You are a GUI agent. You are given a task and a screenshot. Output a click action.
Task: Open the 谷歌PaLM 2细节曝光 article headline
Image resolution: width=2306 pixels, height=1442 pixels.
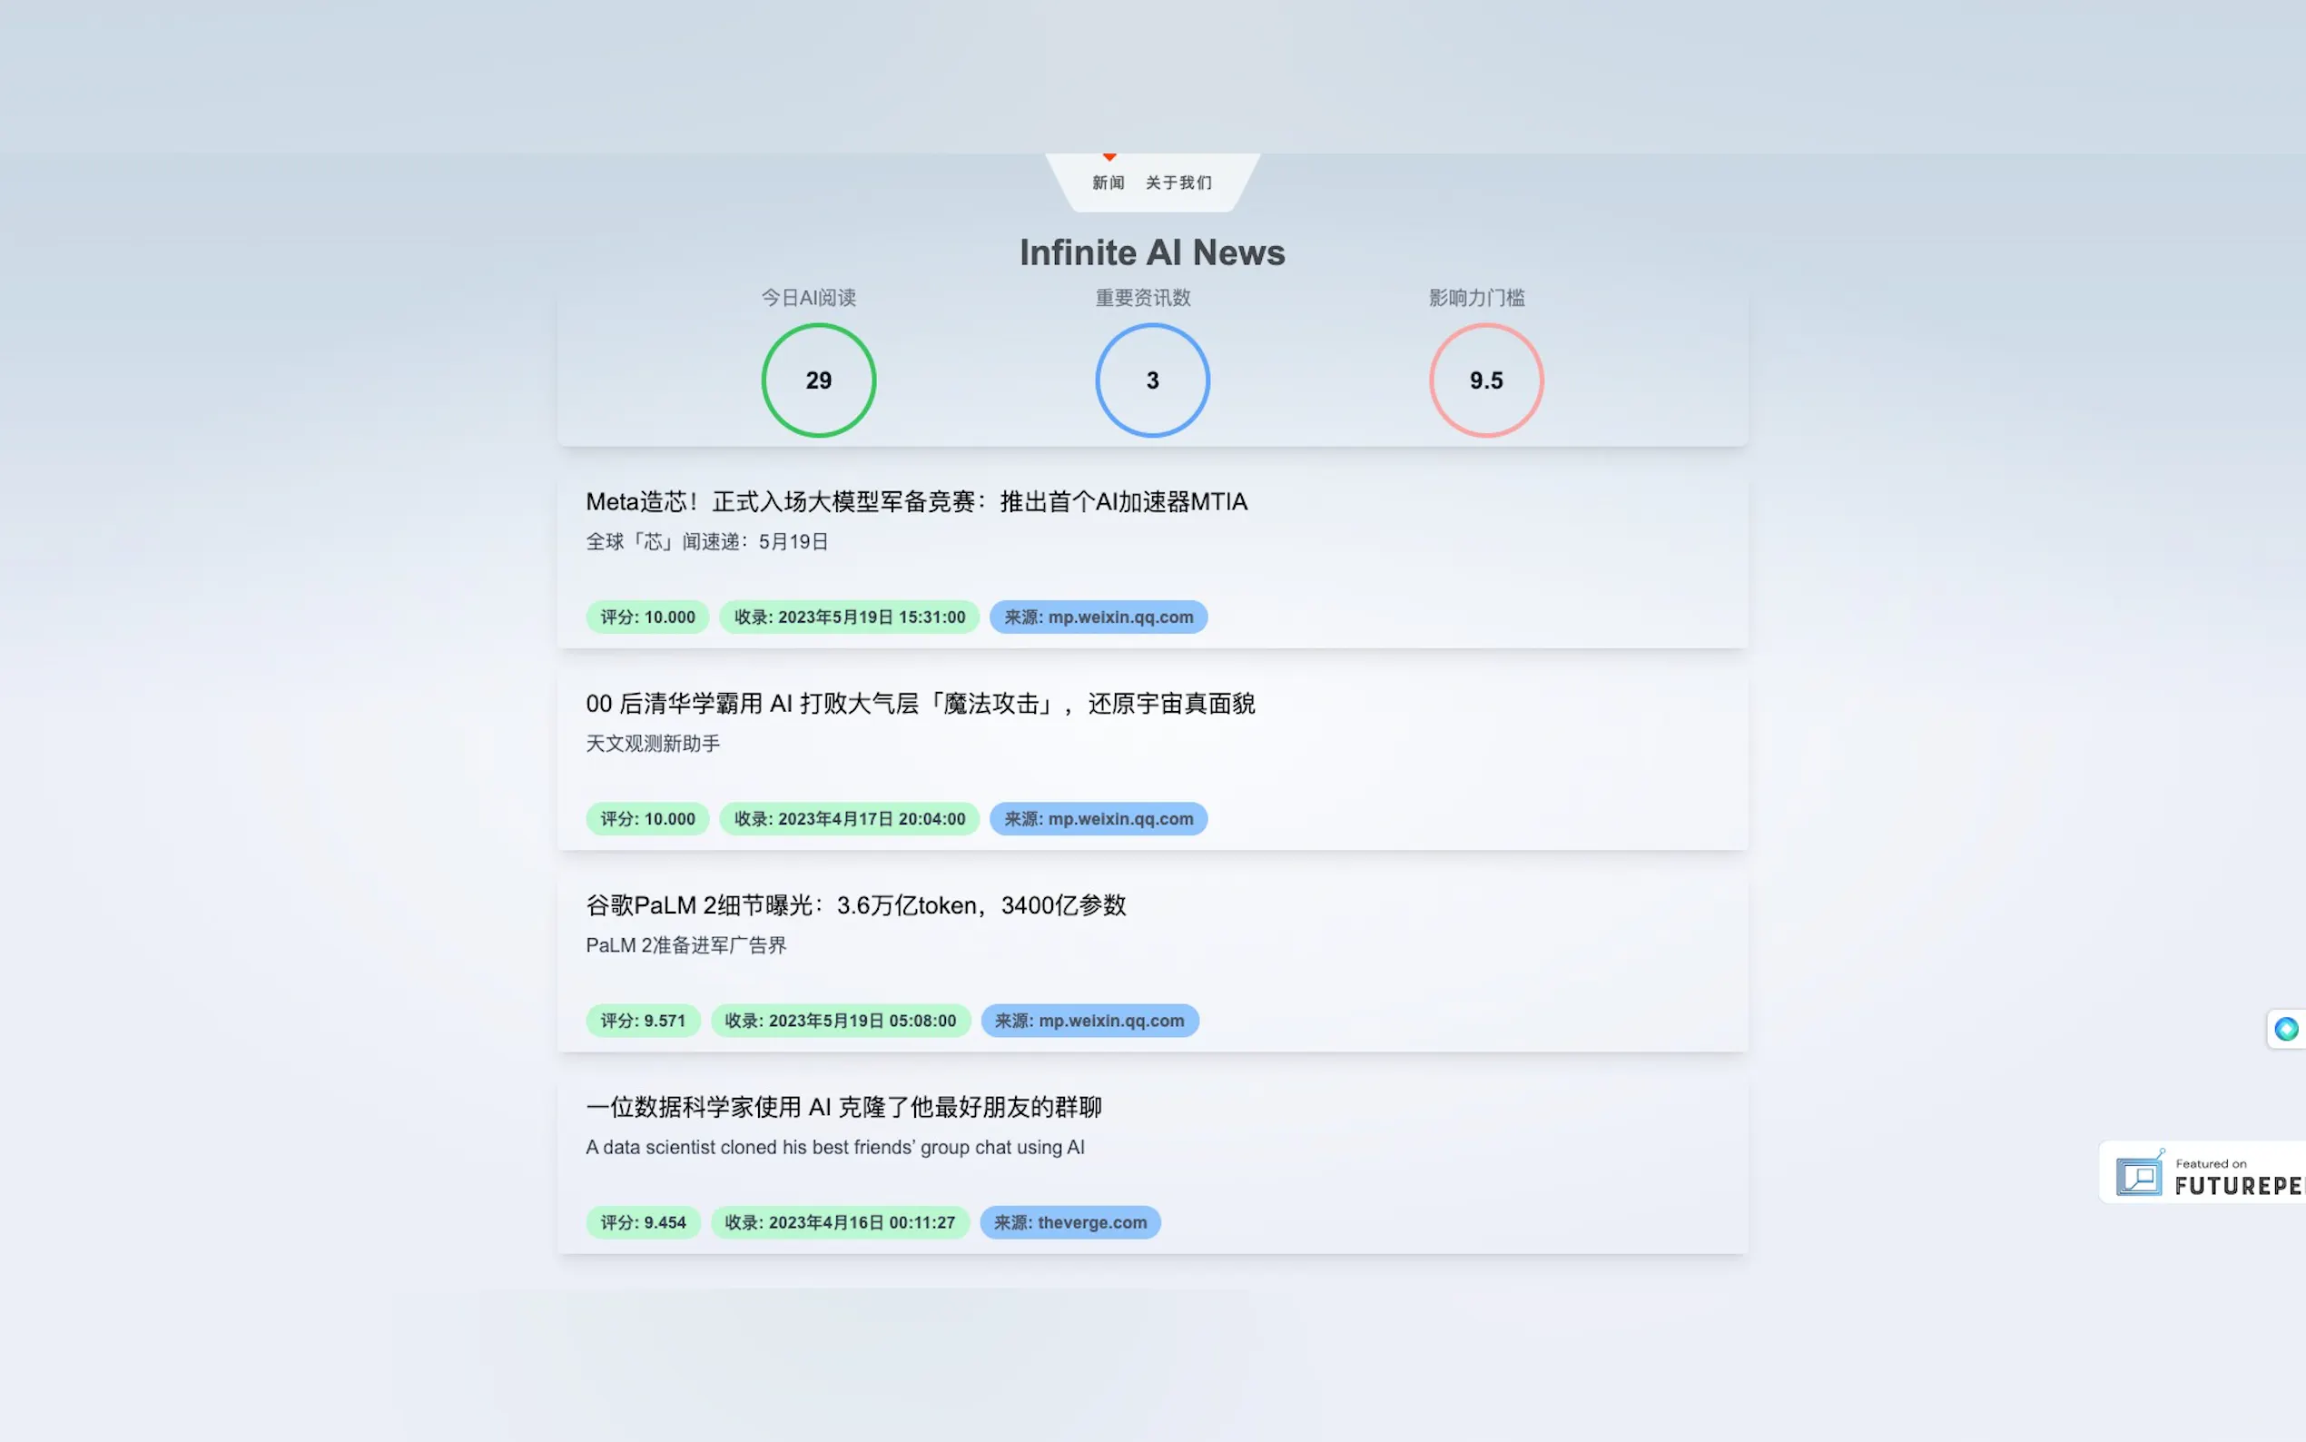(855, 905)
